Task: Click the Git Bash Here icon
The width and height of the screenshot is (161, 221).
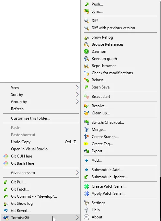Action: (6, 163)
